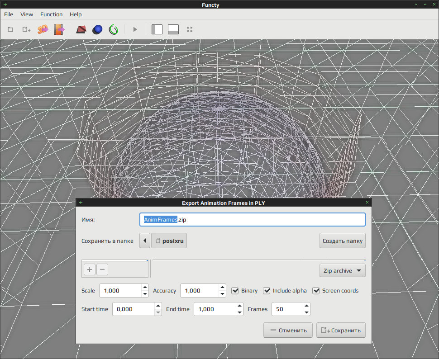Close the Export Animation Frames dialog
This screenshot has width=439, height=359.
click(x=367, y=202)
